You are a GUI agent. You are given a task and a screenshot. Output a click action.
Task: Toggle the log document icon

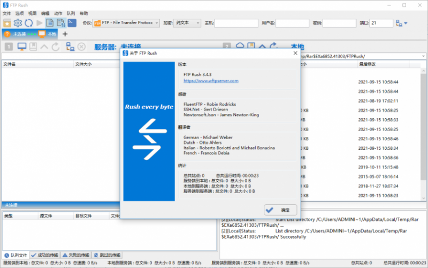click(x=50, y=23)
